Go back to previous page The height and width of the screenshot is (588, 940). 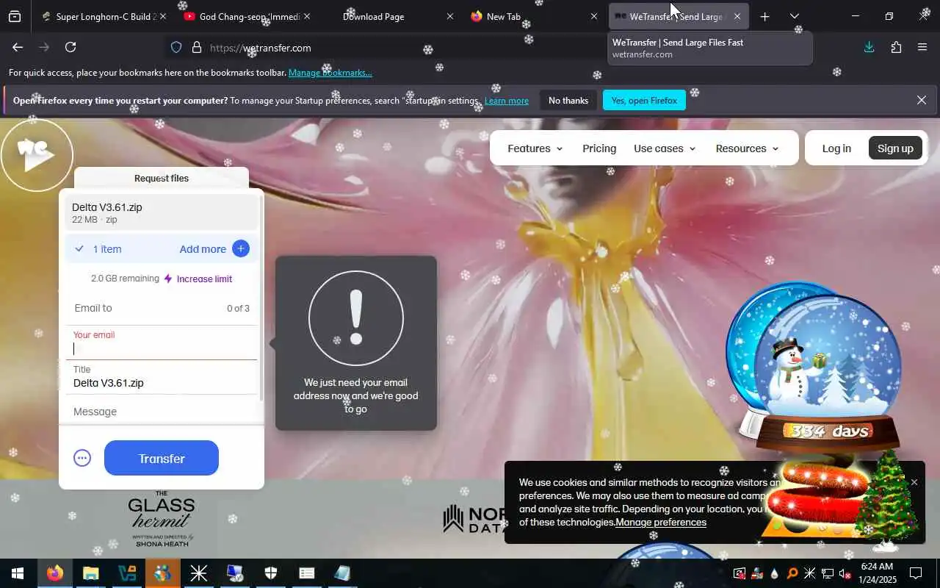pyautogui.click(x=18, y=47)
